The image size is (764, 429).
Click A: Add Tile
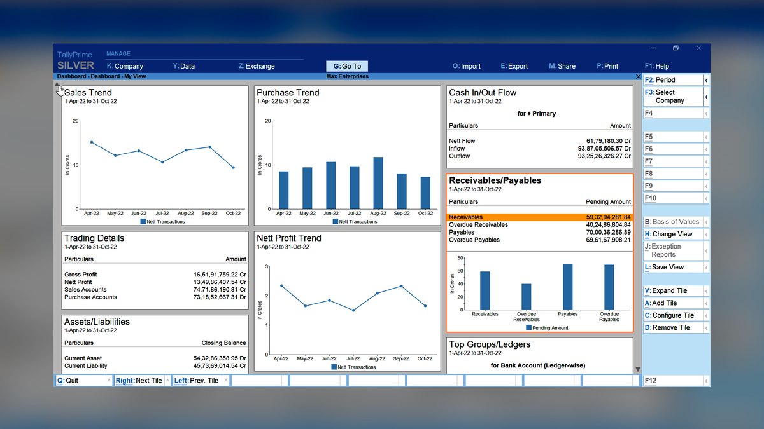[674, 303]
